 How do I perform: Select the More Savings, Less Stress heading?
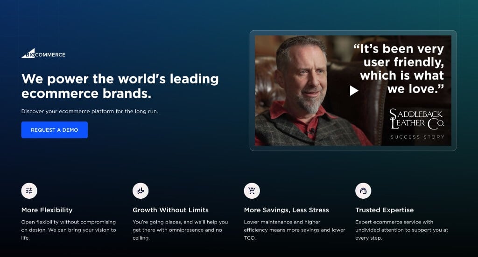coord(287,210)
